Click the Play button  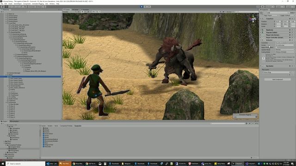click(142, 6)
